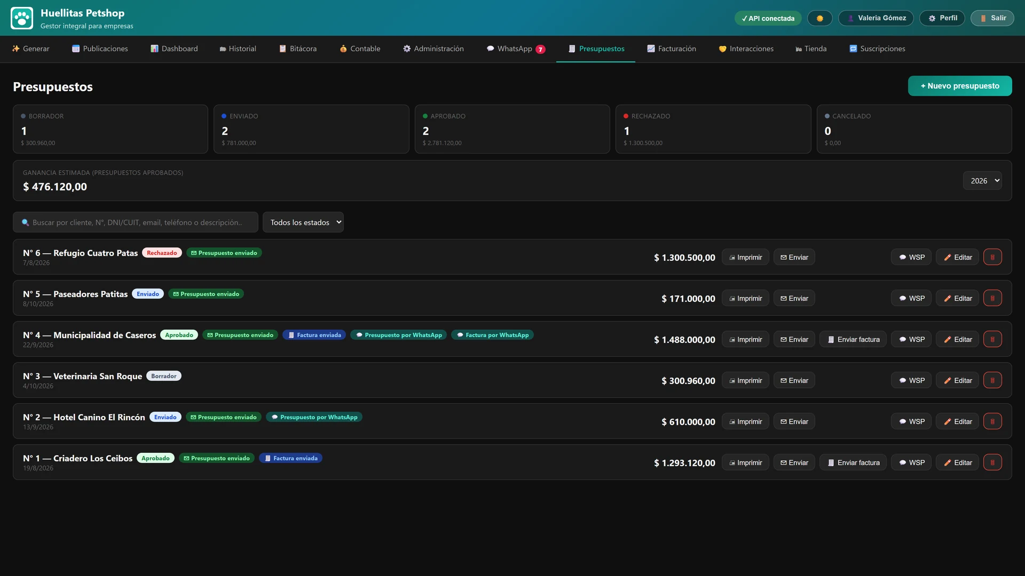Go to the Dashboard tab
This screenshot has height=576, width=1025.
174,49
